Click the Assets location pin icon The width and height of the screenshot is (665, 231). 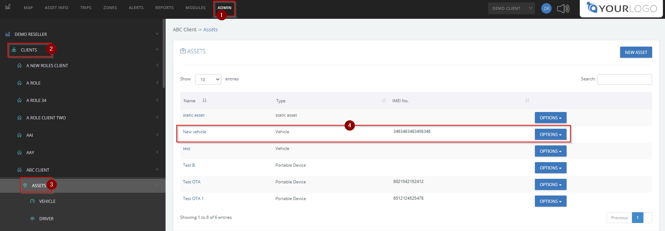(x=25, y=185)
